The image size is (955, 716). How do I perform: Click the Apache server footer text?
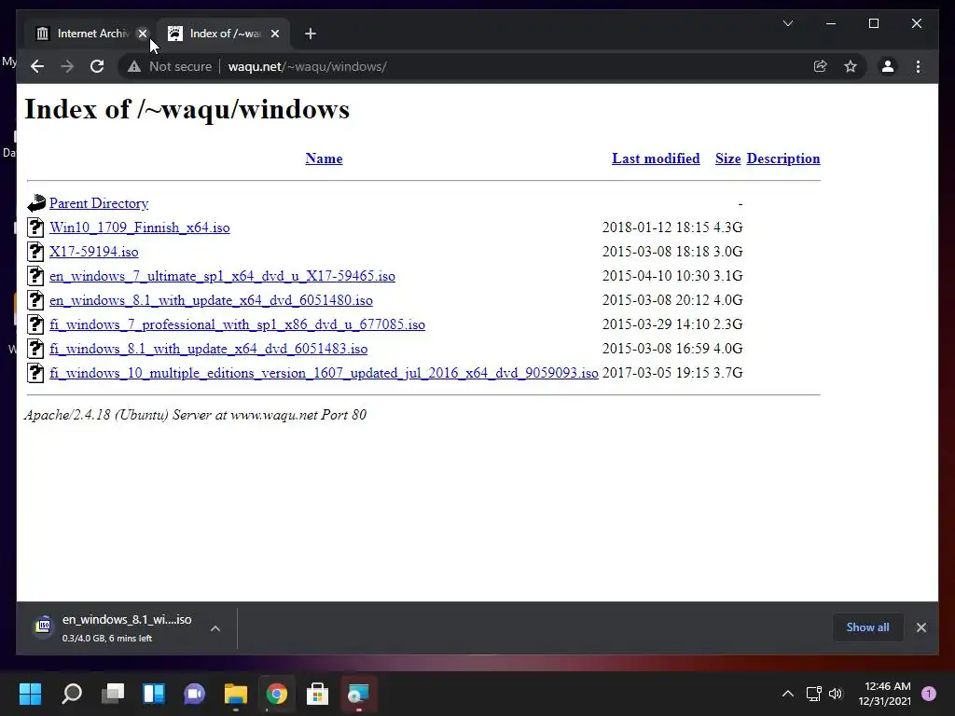pos(195,415)
